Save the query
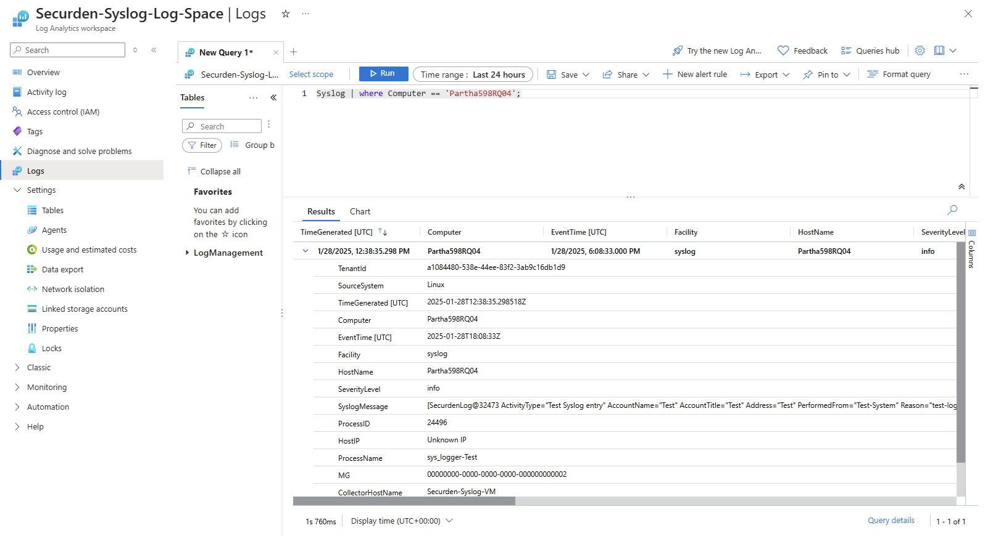Image resolution: width=988 pixels, height=536 pixels. [562, 75]
